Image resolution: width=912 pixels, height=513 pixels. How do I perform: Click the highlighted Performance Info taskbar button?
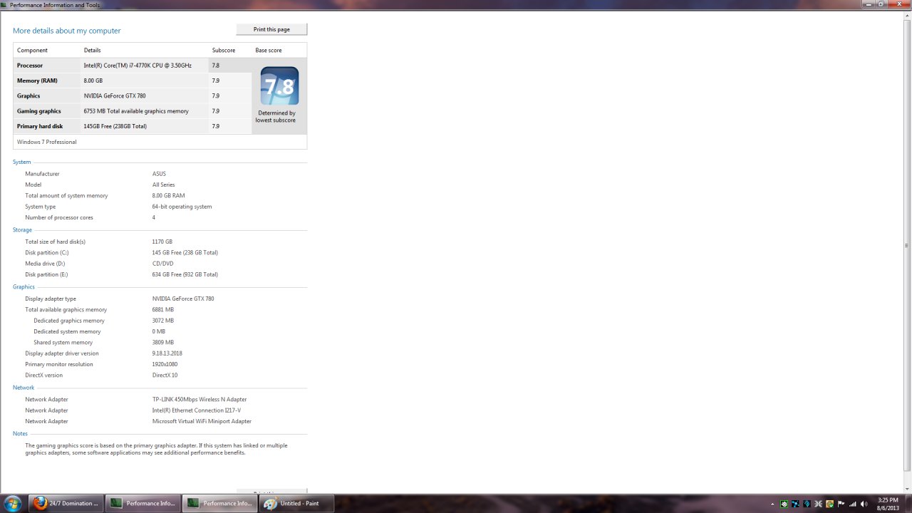coord(219,503)
